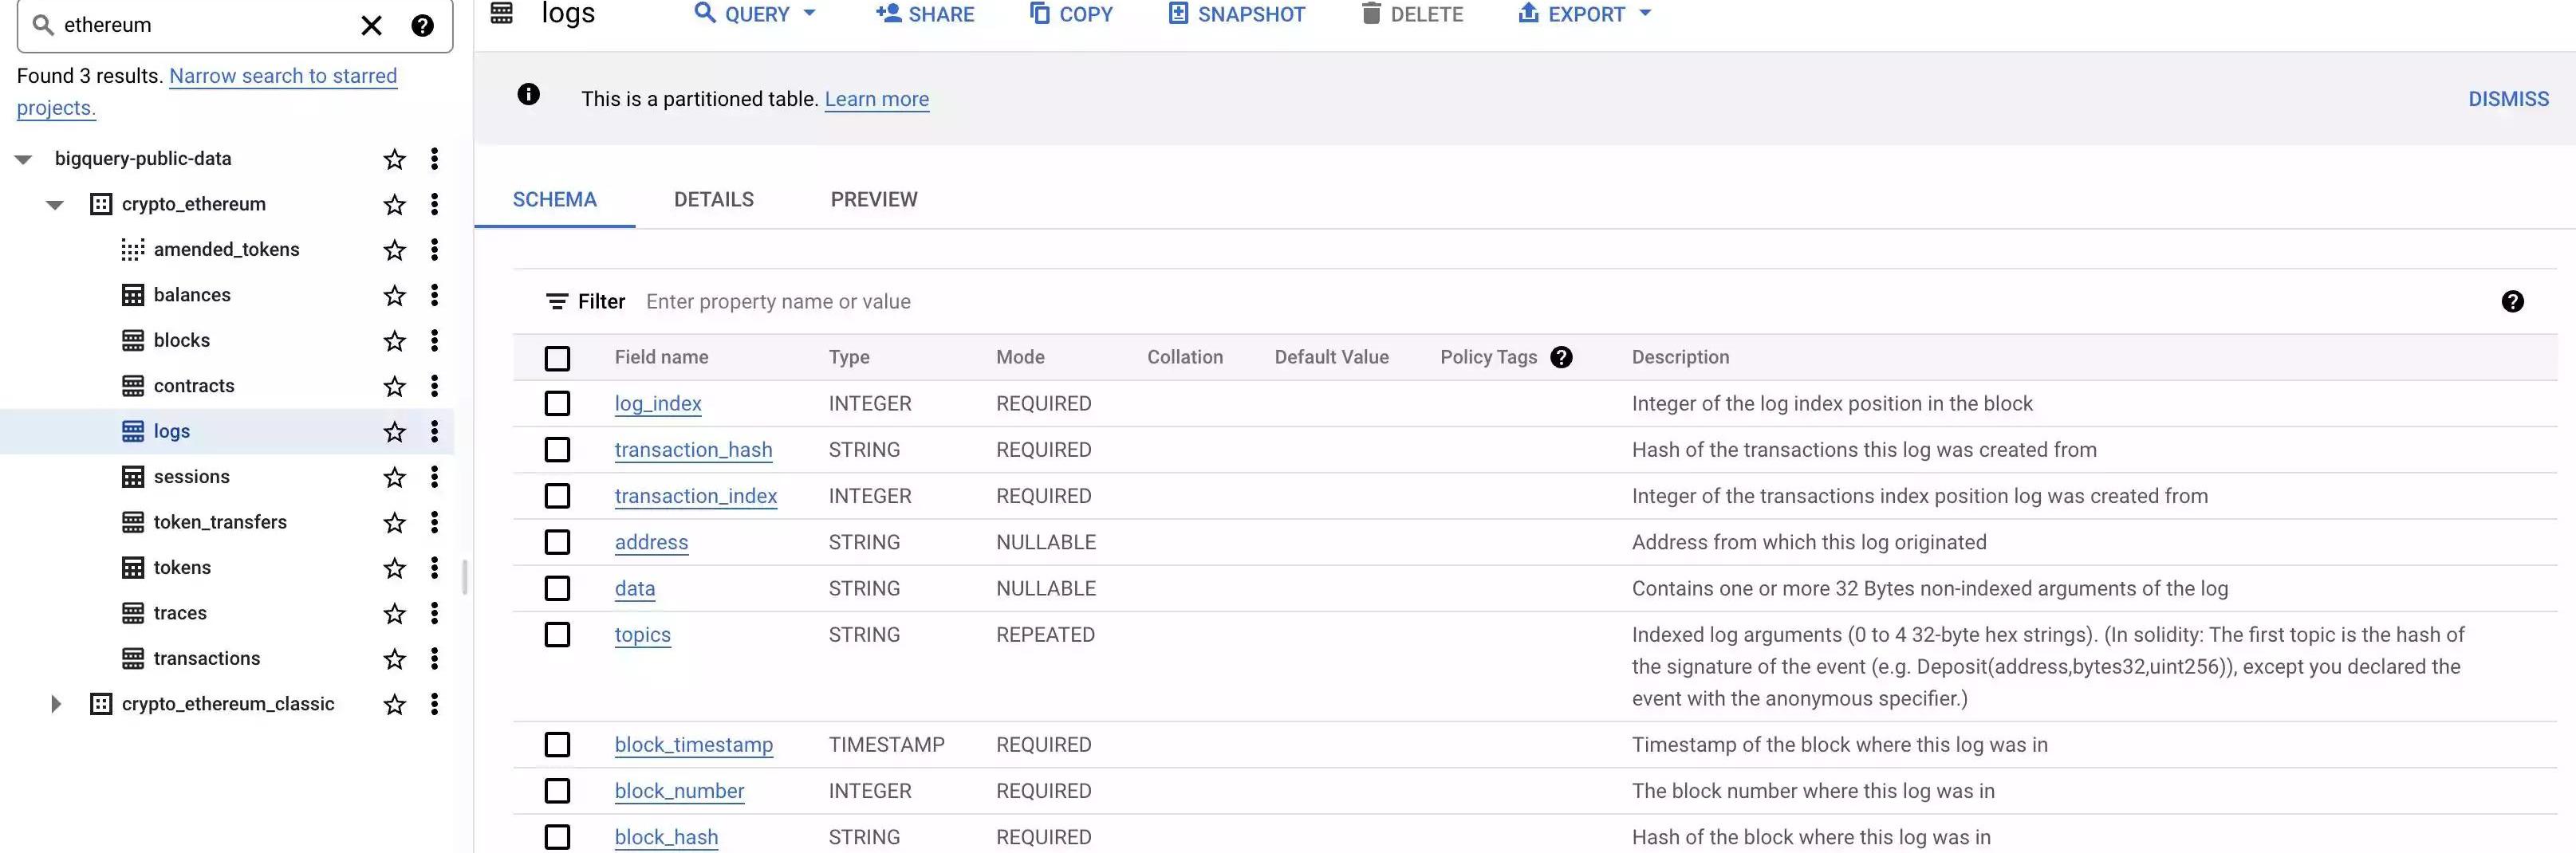
Task: Open the Snapshot action
Action: (1236, 14)
